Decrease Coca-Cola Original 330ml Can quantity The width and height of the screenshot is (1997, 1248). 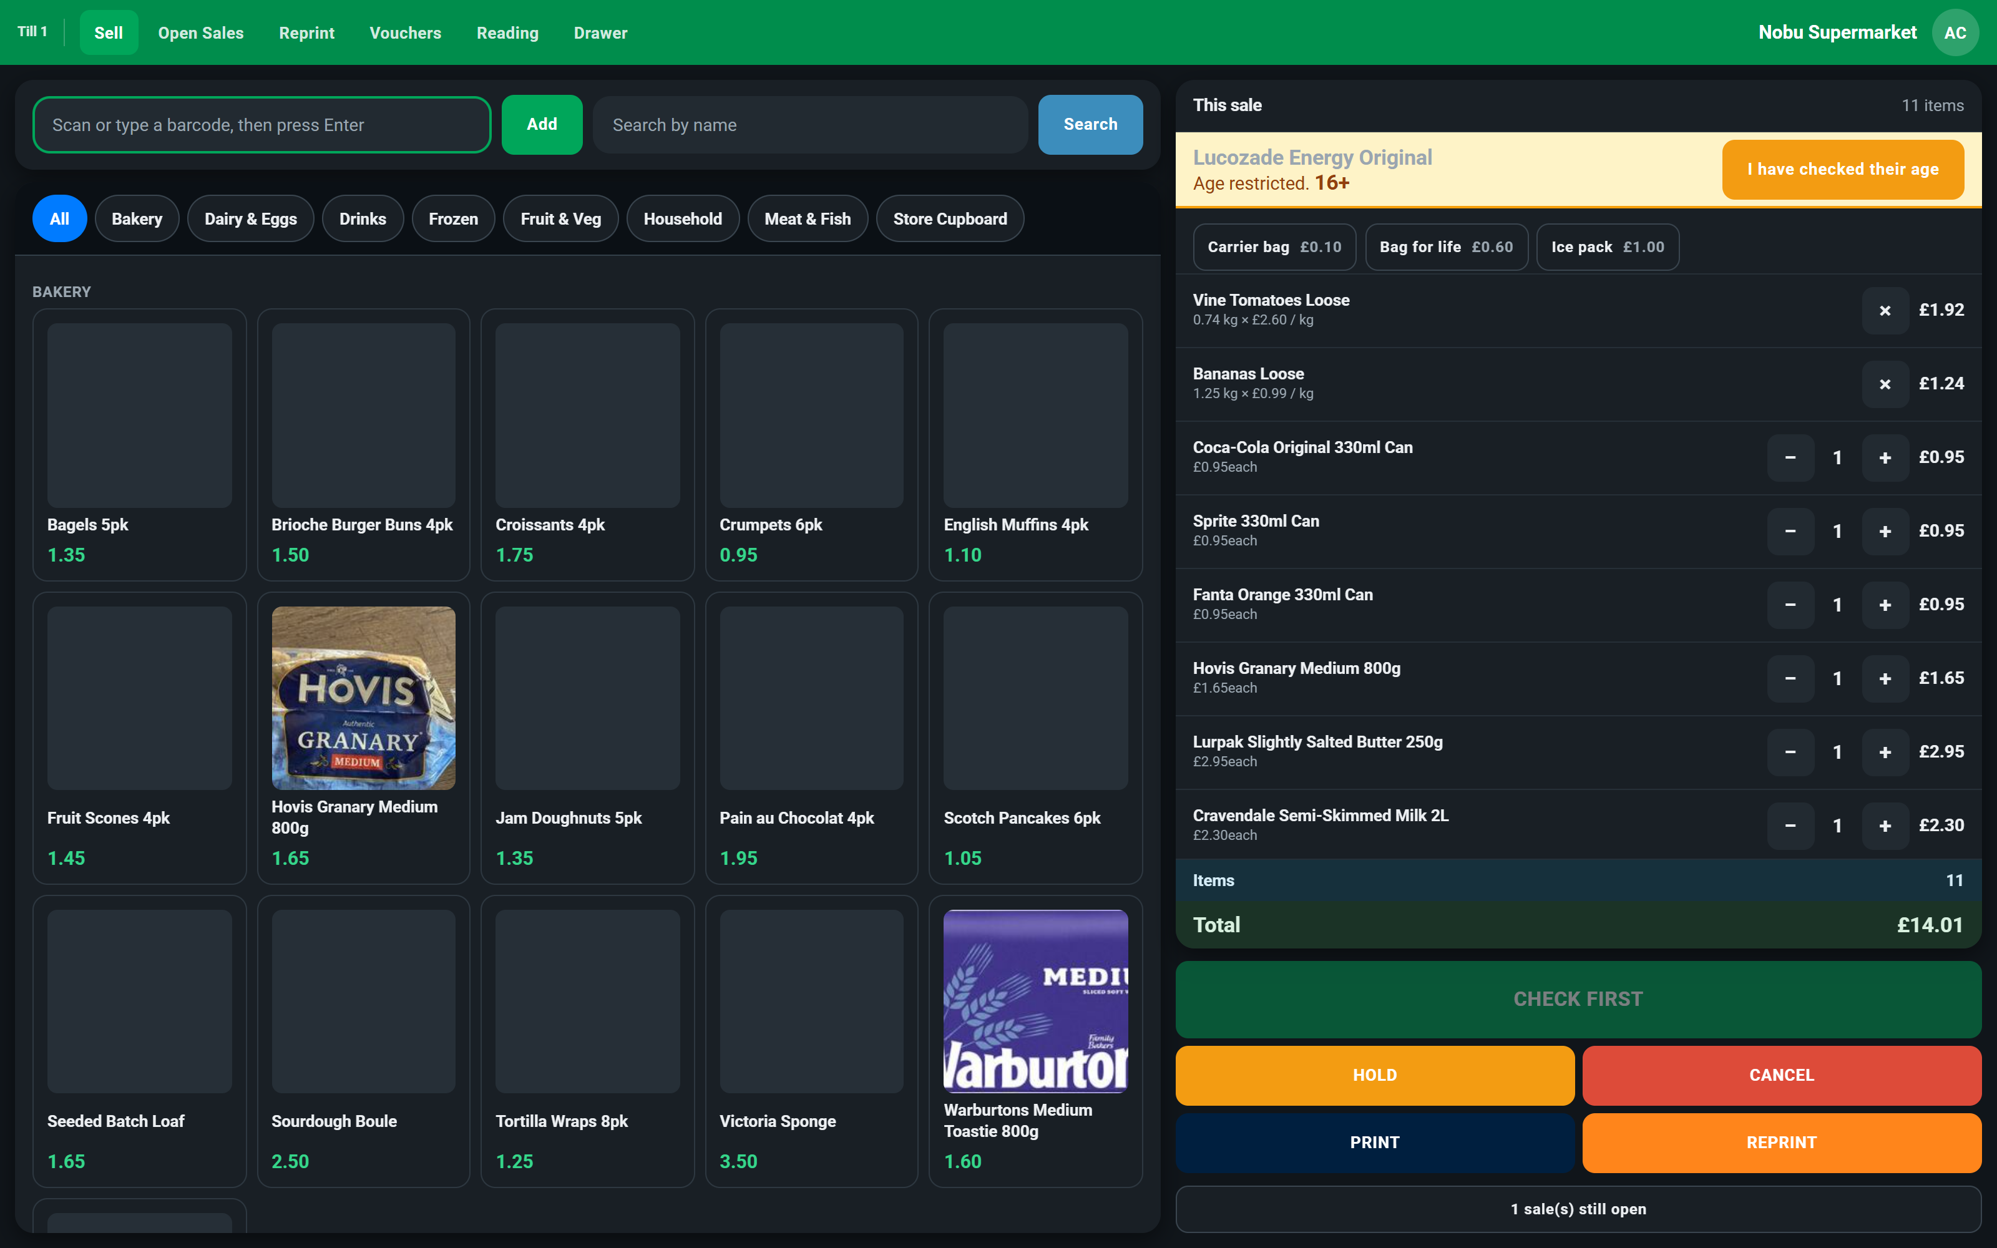tap(1790, 457)
